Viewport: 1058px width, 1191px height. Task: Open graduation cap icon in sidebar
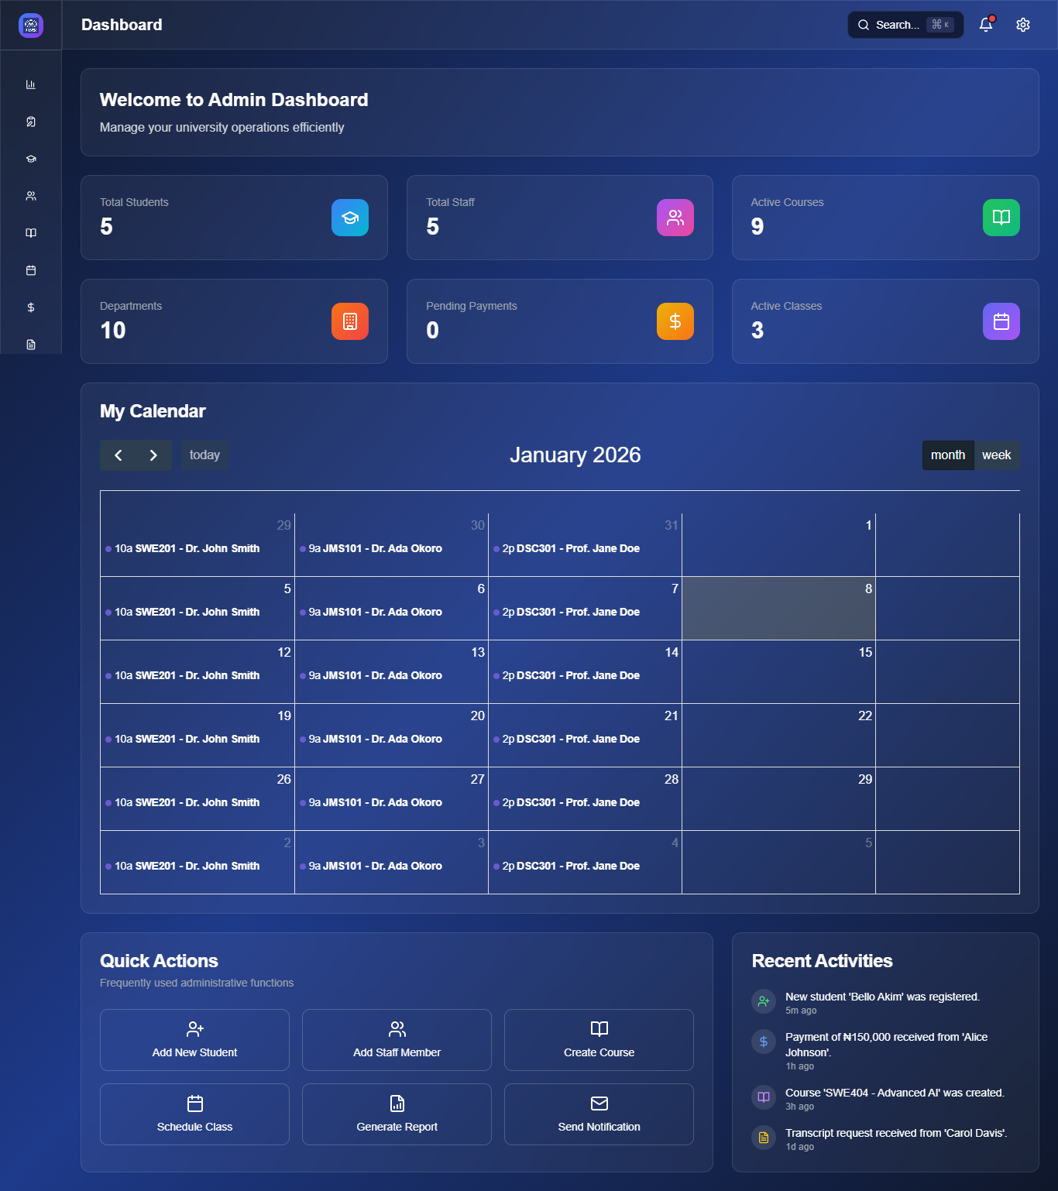(31, 159)
